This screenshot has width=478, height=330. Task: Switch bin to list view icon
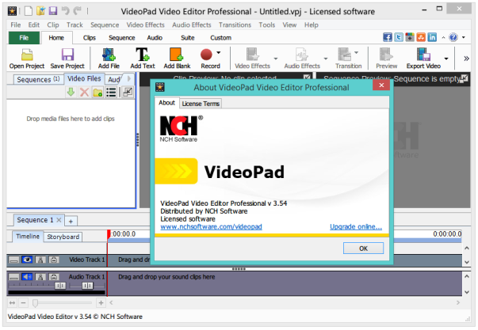point(111,92)
